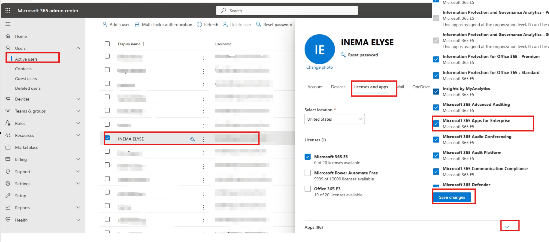Sort by the Display name column header
549x242 pixels.
131,44
